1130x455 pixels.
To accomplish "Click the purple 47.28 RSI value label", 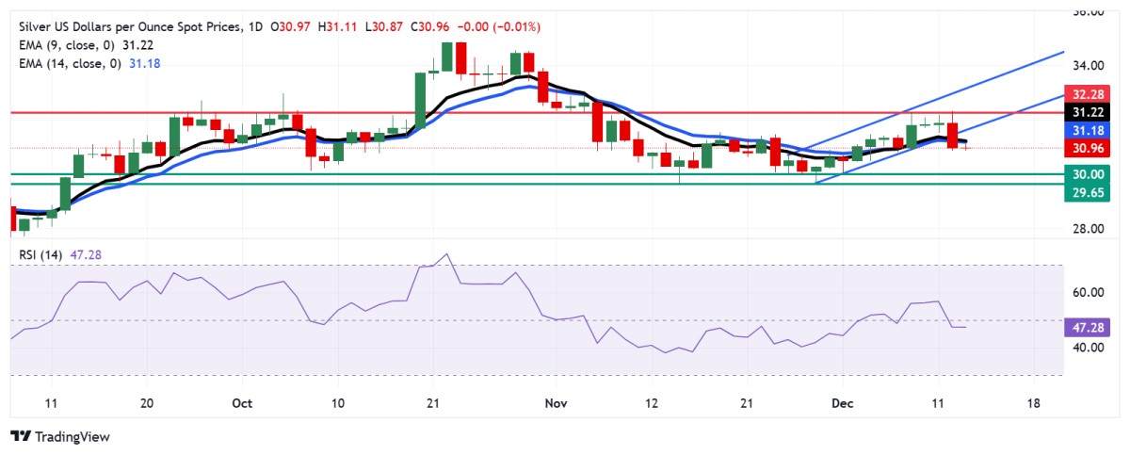I will 1088,330.
